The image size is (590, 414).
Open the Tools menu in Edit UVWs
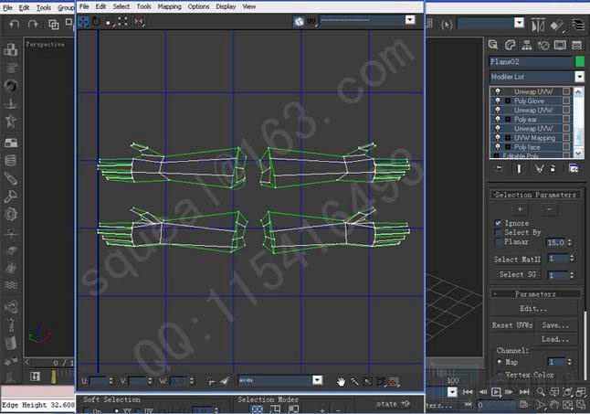(143, 6)
